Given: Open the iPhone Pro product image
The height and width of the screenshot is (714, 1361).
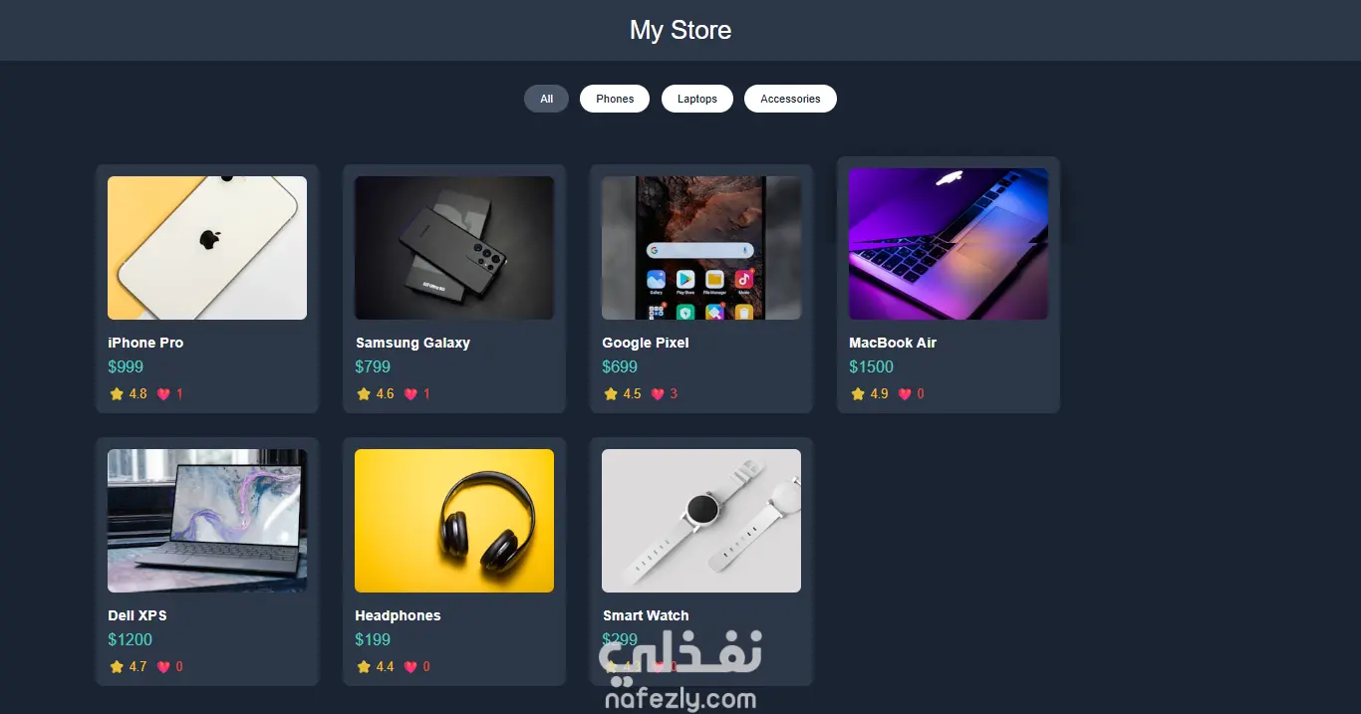Looking at the screenshot, I should pyautogui.click(x=207, y=248).
